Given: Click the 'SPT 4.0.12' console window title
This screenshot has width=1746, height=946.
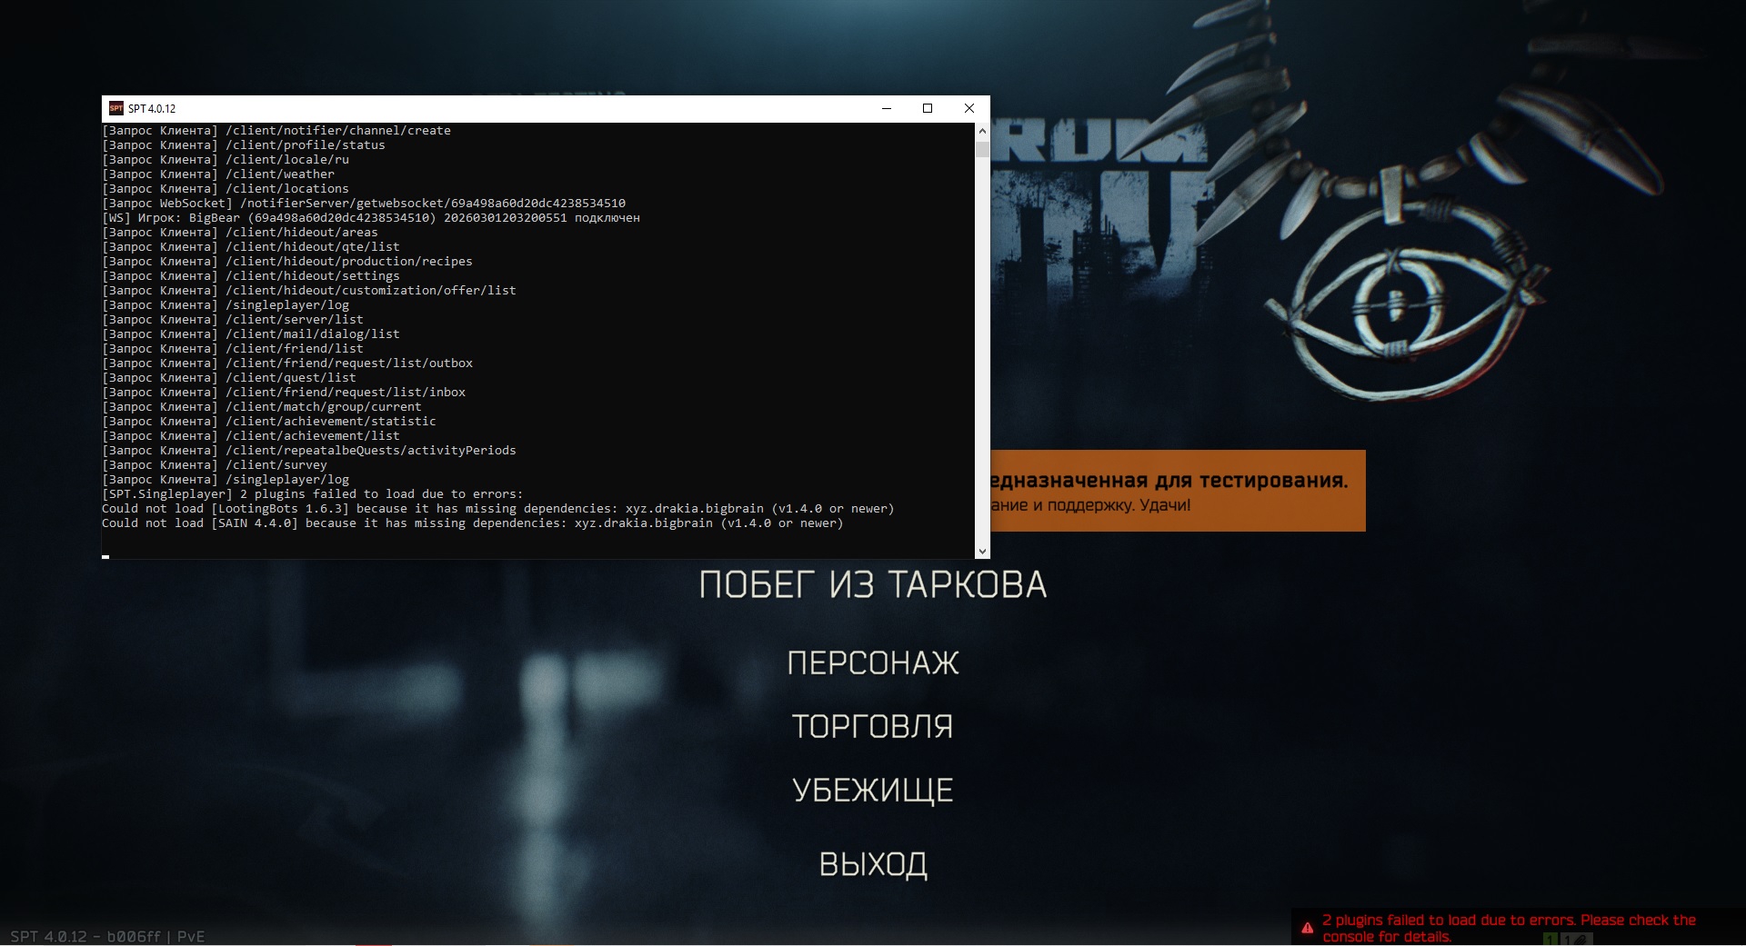Looking at the screenshot, I should 152,108.
